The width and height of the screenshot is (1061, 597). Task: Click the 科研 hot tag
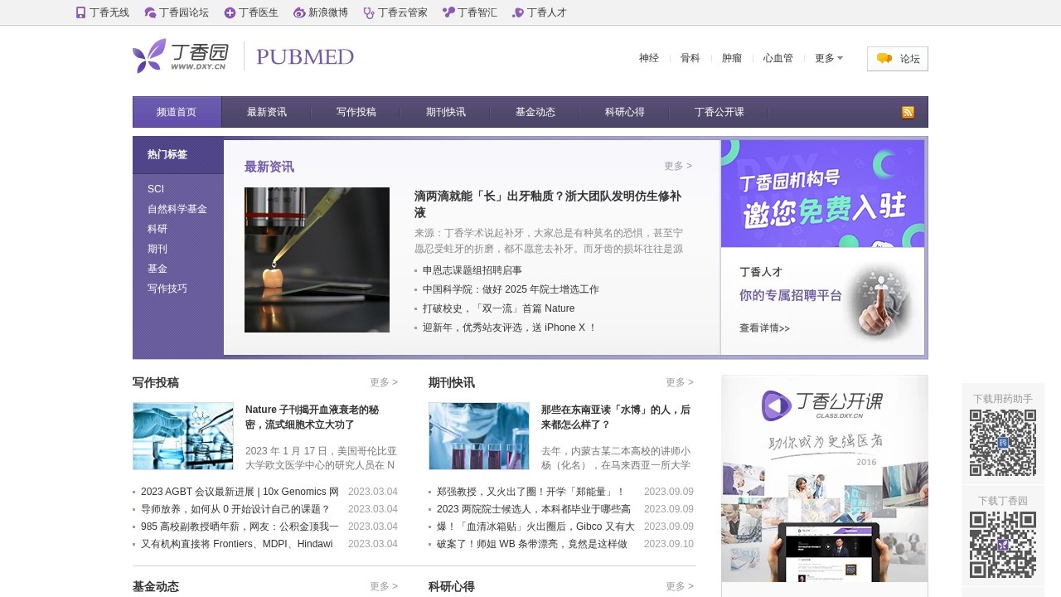click(157, 229)
